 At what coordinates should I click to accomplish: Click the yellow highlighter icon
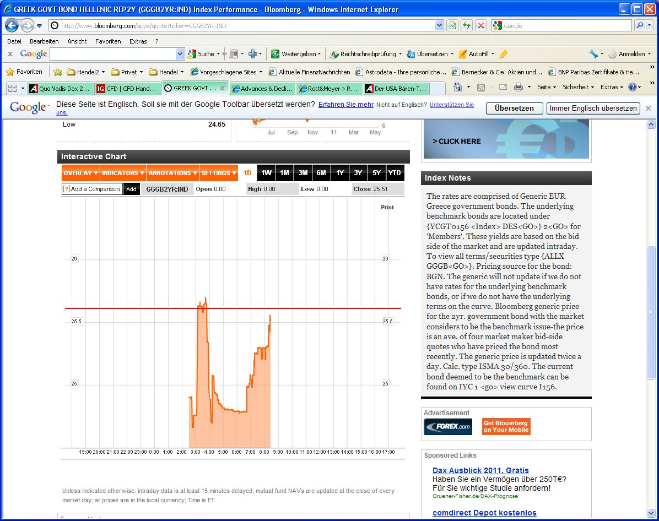504,54
